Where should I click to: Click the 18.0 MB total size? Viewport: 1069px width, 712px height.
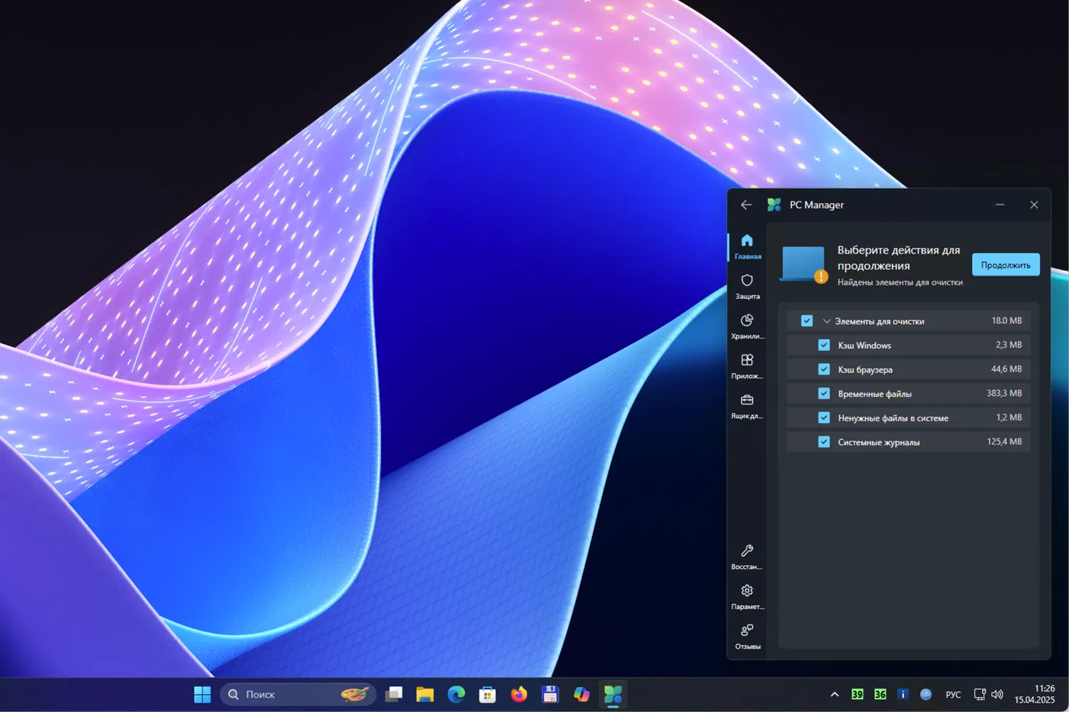[x=1006, y=320]
